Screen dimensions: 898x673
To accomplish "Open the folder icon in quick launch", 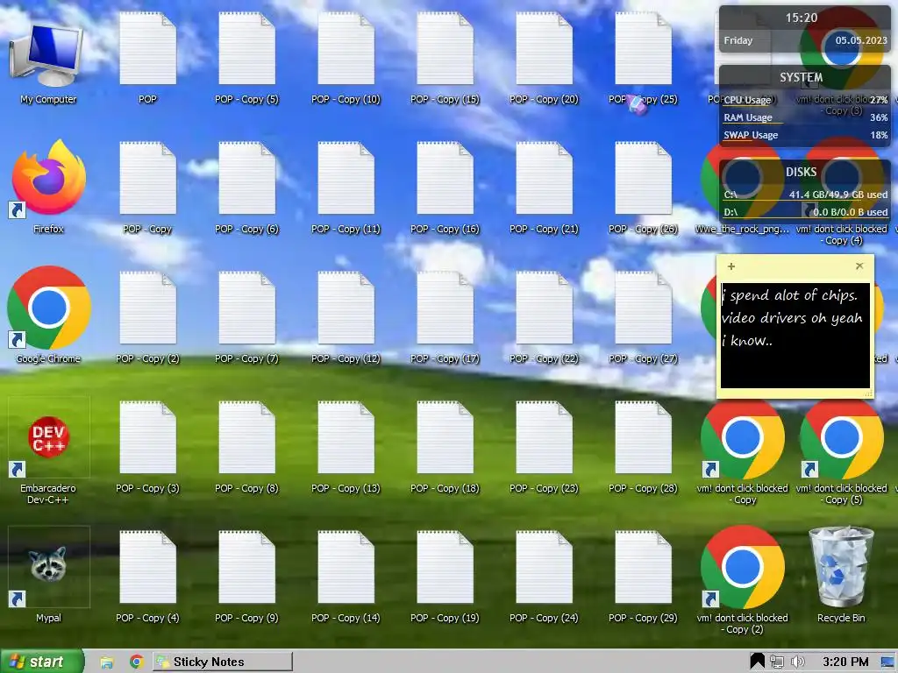I will point(106,662).
